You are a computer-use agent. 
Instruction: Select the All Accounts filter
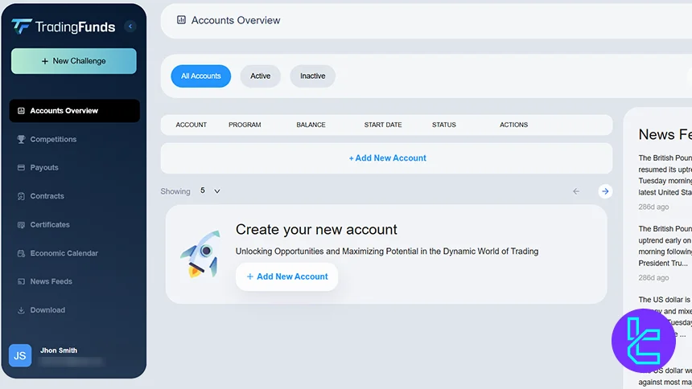click(200, 76)
